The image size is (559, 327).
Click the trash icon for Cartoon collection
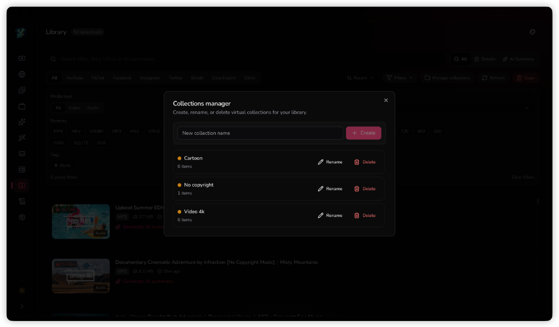pyautogui.click(x=356, y=162)
